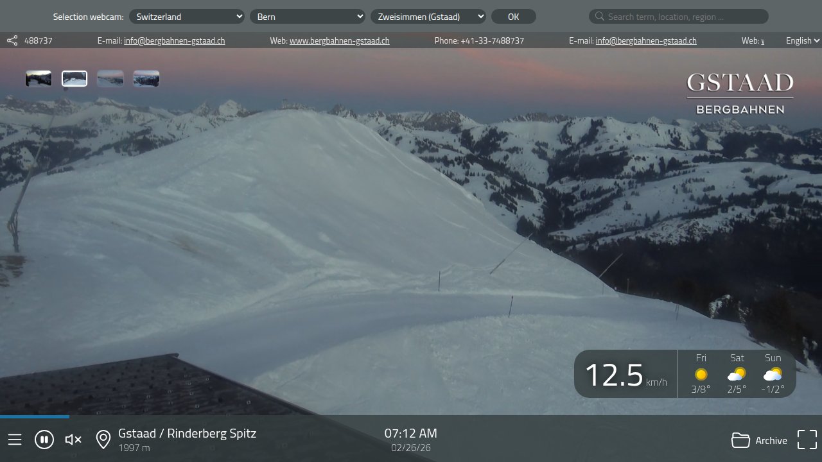Image resolution: width=822 pixels, height=462 pixels.
Task: Click the share icon in info bar
Action: 12,41
